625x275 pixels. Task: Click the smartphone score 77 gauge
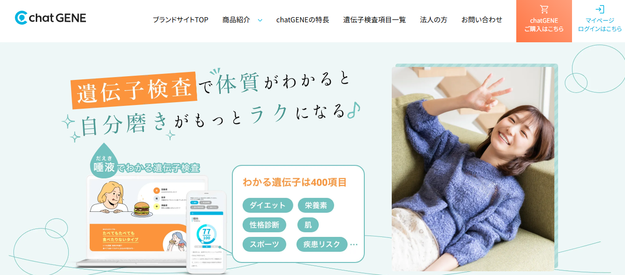(207, 234)
